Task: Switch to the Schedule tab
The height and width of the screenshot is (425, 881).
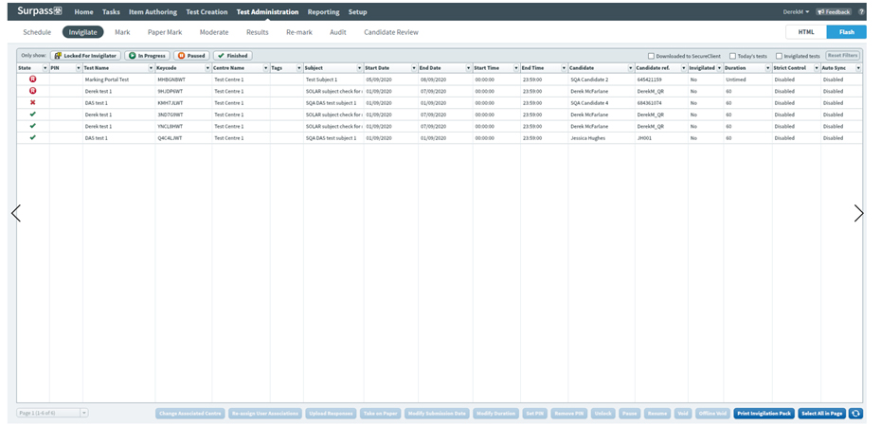Action: pyautogui.click(x=37, y=32)
